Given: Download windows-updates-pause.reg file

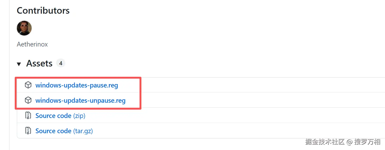Looking at the screenshot, I should tap(77, 85).
